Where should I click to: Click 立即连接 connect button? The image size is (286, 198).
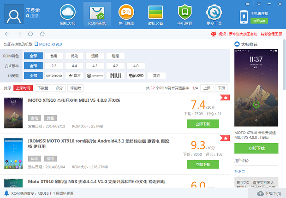pos(259,21)
